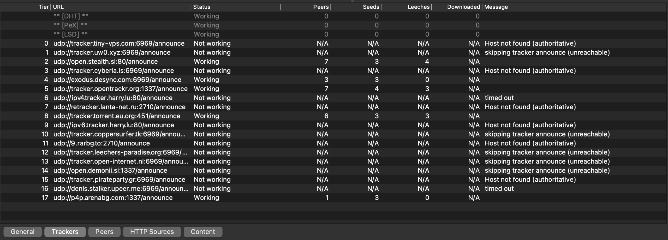Select ipv6.tracker.harry.lu tracker URL
Image resolution: width=668 pixels, height=240 pixels.
click(x=114, y=125)
